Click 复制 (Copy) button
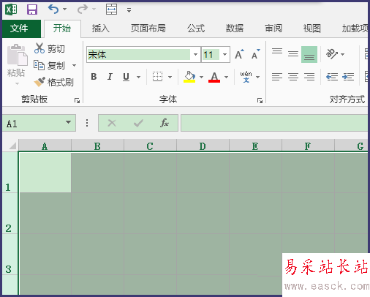Viewport: 370px width, 297px height. coord(50,65)
